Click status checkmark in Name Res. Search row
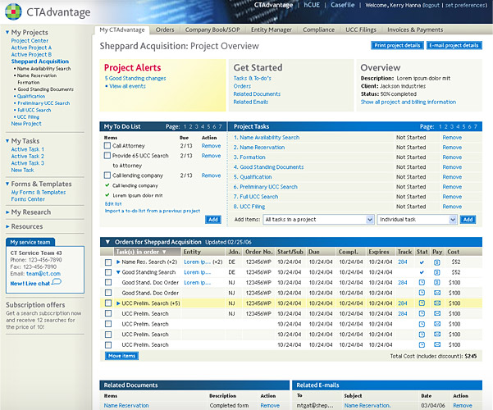The width and height of the screenshot is (493, 410). [x=422, y=262]
